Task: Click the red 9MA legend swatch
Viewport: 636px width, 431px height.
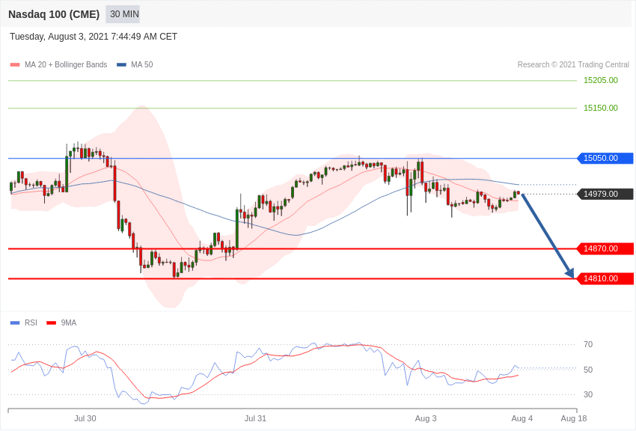Action: [x=51, y=323]
